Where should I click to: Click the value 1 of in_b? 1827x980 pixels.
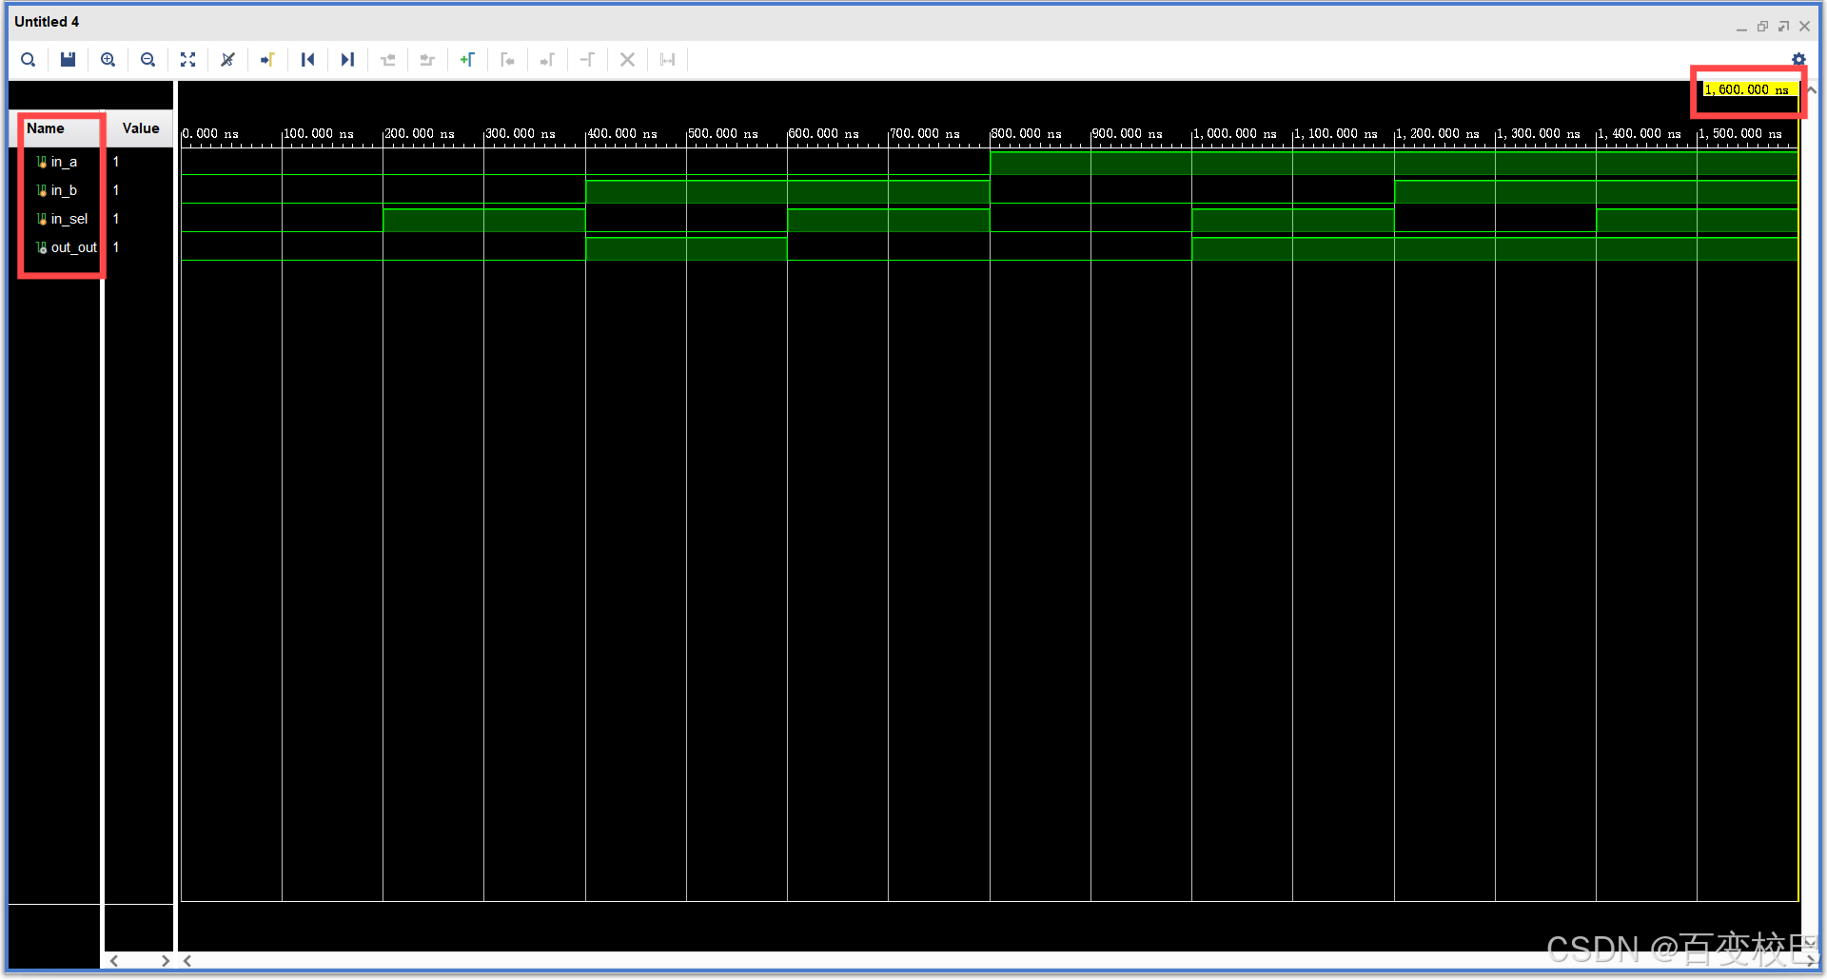pos(116,190)
